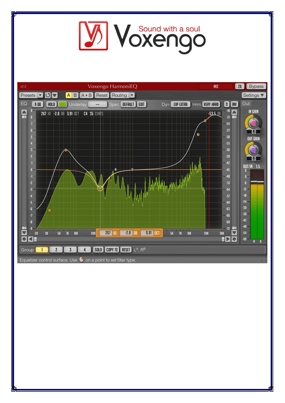The image size is (285, 403).
Task: Select state B
Action: coord(75,95)
